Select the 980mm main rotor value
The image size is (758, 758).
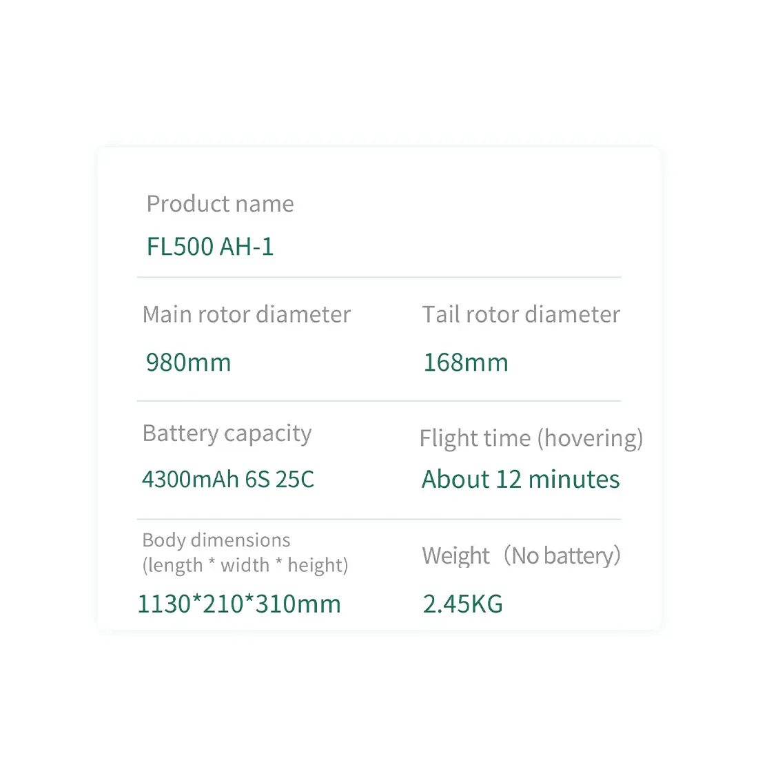(189, 362)
